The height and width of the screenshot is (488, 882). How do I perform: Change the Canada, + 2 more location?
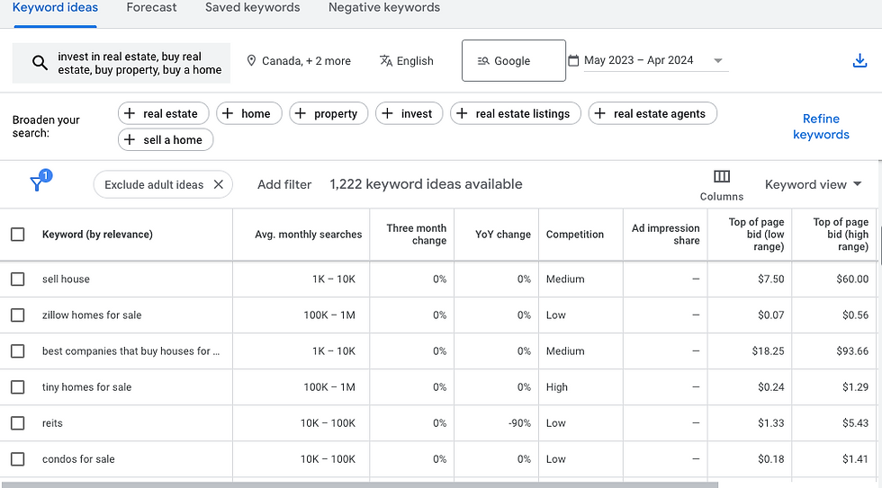tap(299, 60)
